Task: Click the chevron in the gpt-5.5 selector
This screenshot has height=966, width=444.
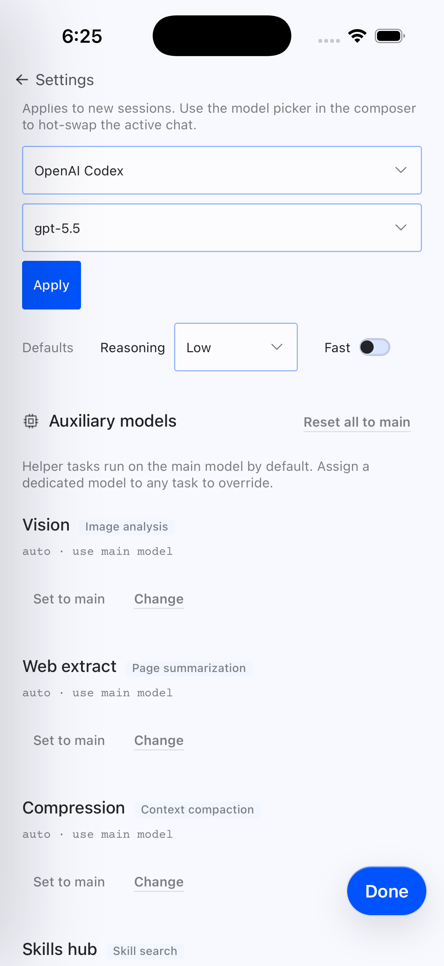Action: pyautogui.click(x=401, y=228)
